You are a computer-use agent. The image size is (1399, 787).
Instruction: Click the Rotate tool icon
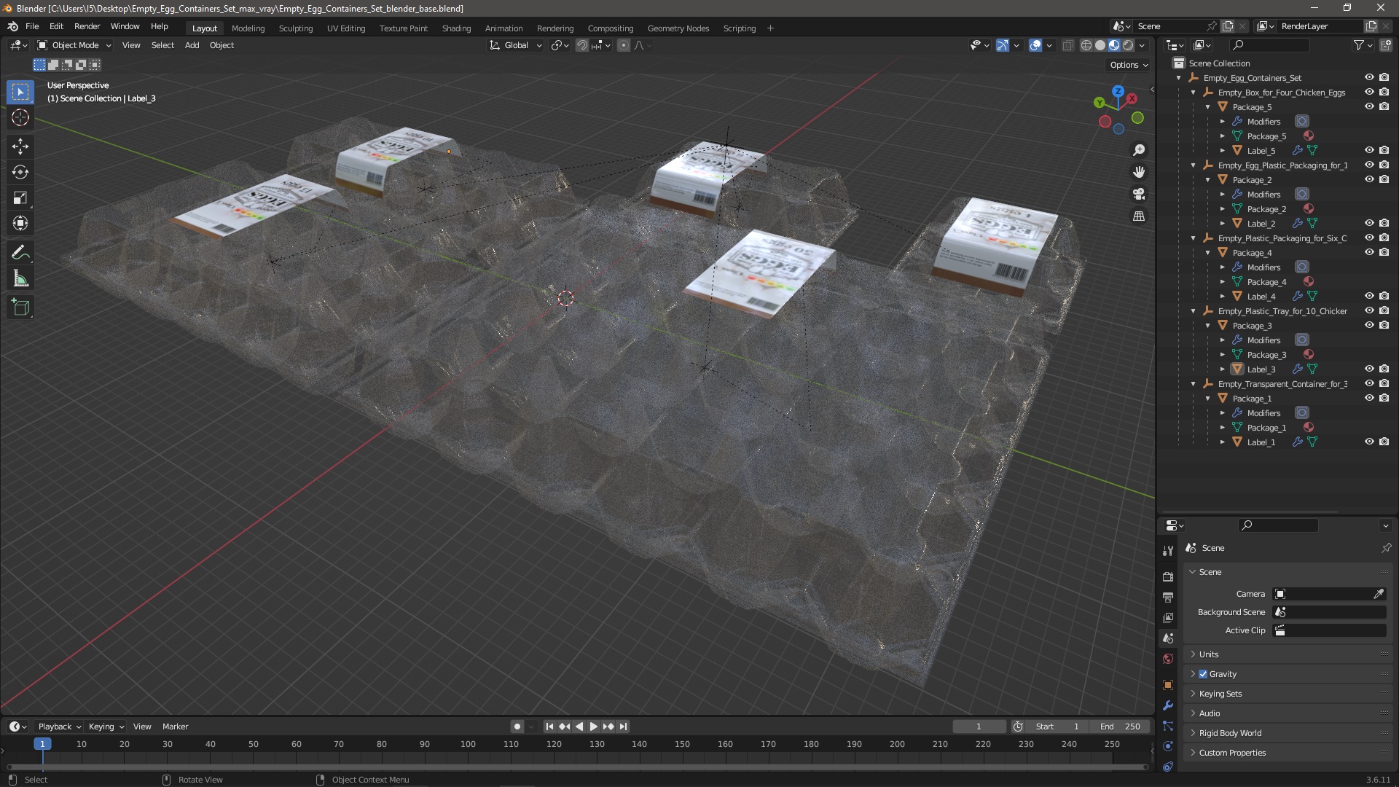19,172
